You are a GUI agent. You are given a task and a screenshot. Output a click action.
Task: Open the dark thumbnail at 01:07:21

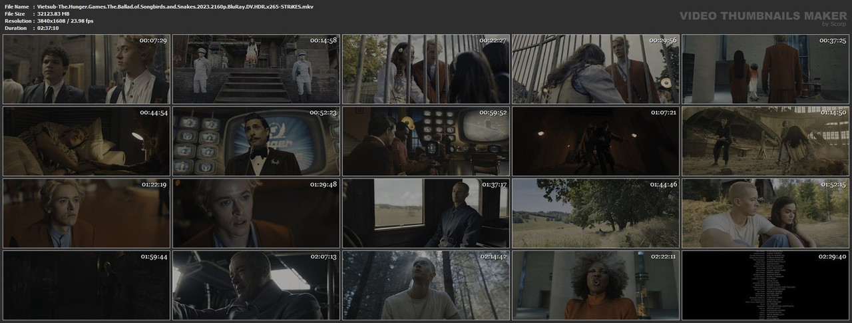click(596, 141)
